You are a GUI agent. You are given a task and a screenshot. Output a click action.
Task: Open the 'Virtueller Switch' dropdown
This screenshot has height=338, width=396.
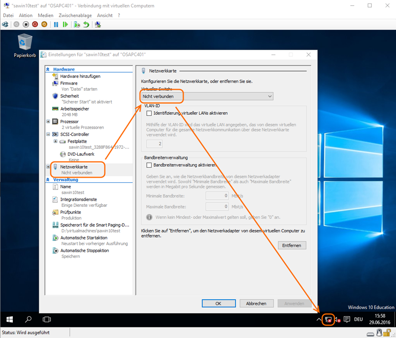coord(207,96)
